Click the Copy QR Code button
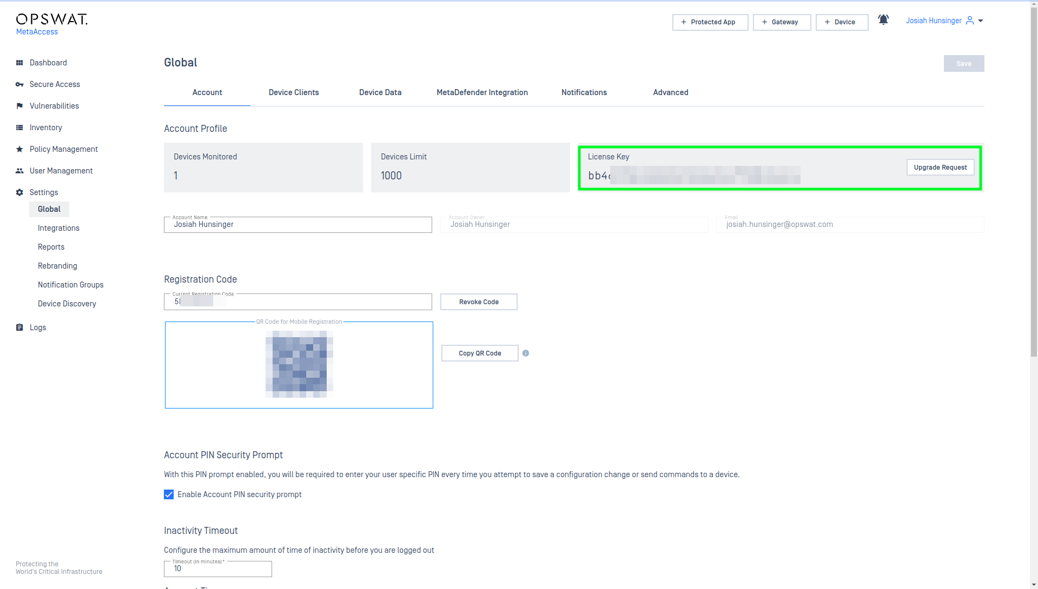 coord(480,353)
